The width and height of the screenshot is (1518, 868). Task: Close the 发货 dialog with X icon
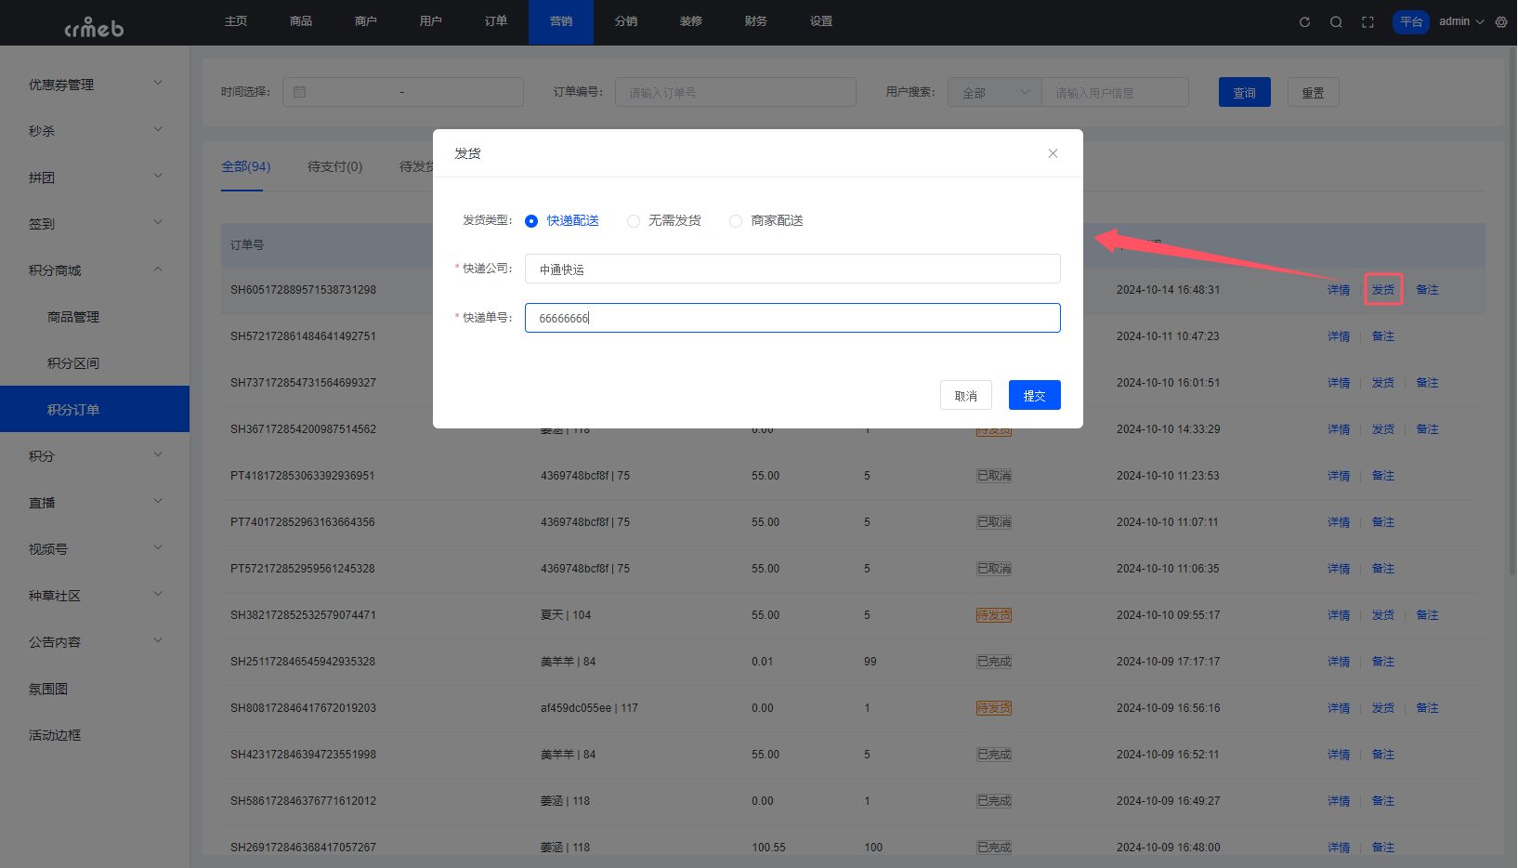click(x=1053, y=153)
